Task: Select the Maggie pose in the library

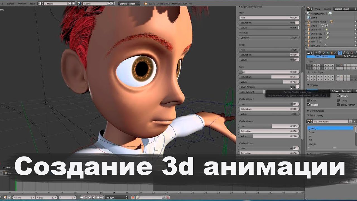Action: (x=312, y=144)
